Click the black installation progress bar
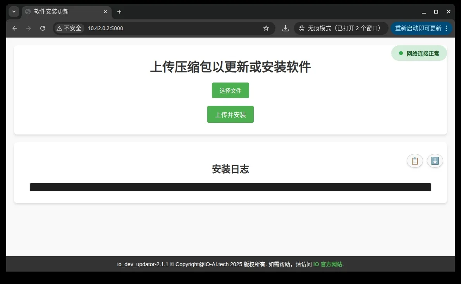The width and height of the screenshot is (461, 284). pyautogui.click(x=230, y=187)
